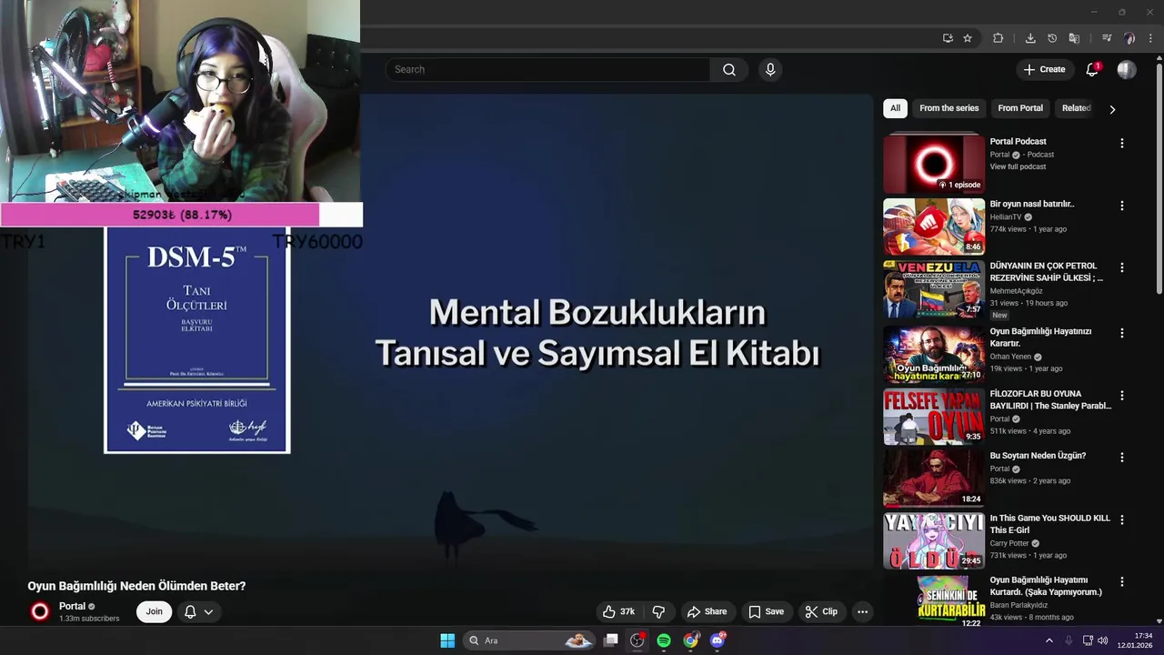The image size is (1164, 655).
Task: Join the Portal channel
Action: (x=155, y=611)
